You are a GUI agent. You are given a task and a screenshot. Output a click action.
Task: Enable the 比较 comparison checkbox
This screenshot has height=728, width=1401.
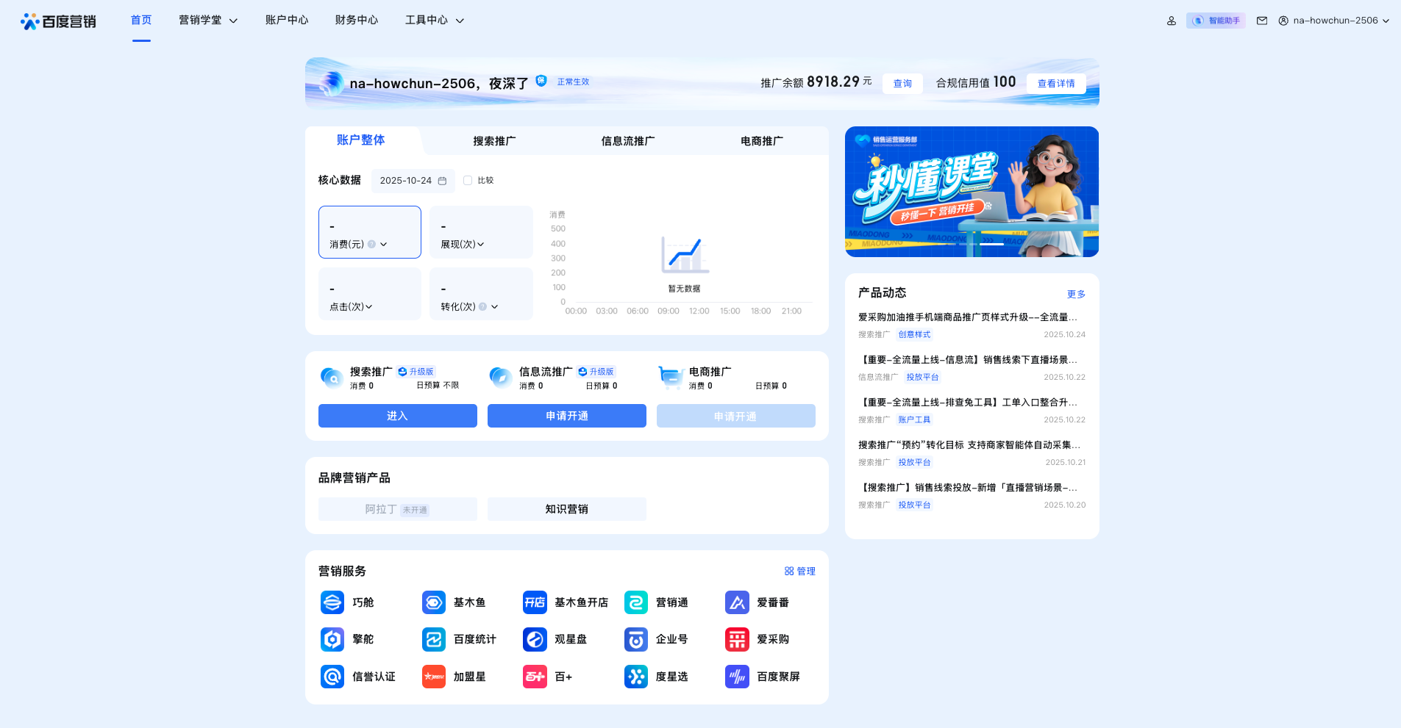point(468,180)
